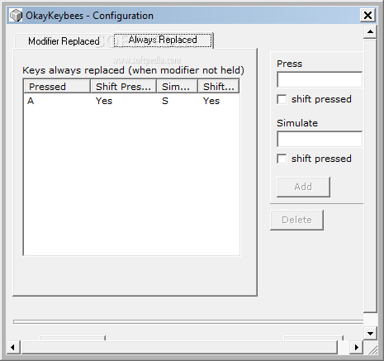The height and width of the screenshot is (361, 384).
Task: Click the Add button
Action: [303, 187]
